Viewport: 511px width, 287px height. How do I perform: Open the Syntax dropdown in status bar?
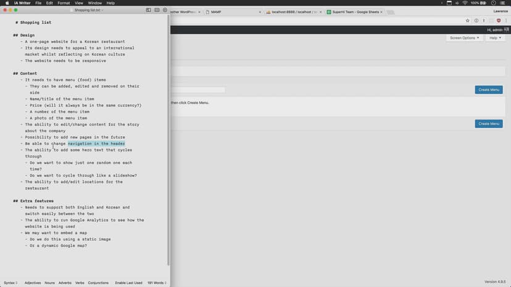pos(10,283)
